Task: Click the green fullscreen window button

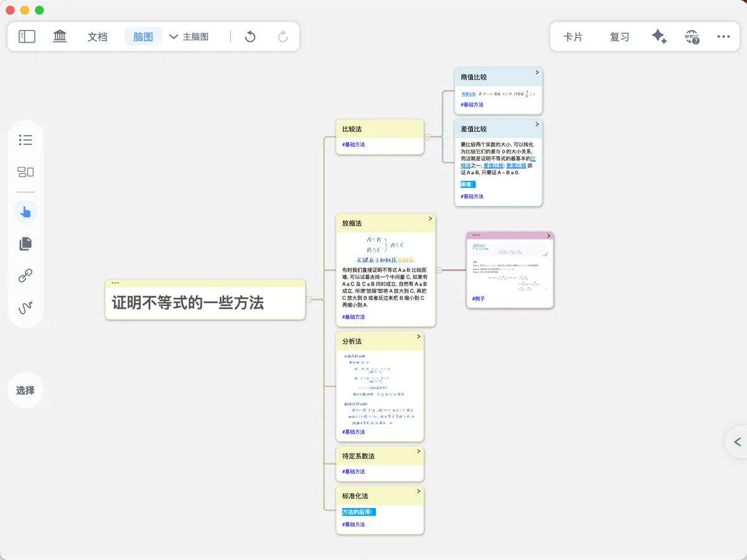Action: [x=39, y=10]
